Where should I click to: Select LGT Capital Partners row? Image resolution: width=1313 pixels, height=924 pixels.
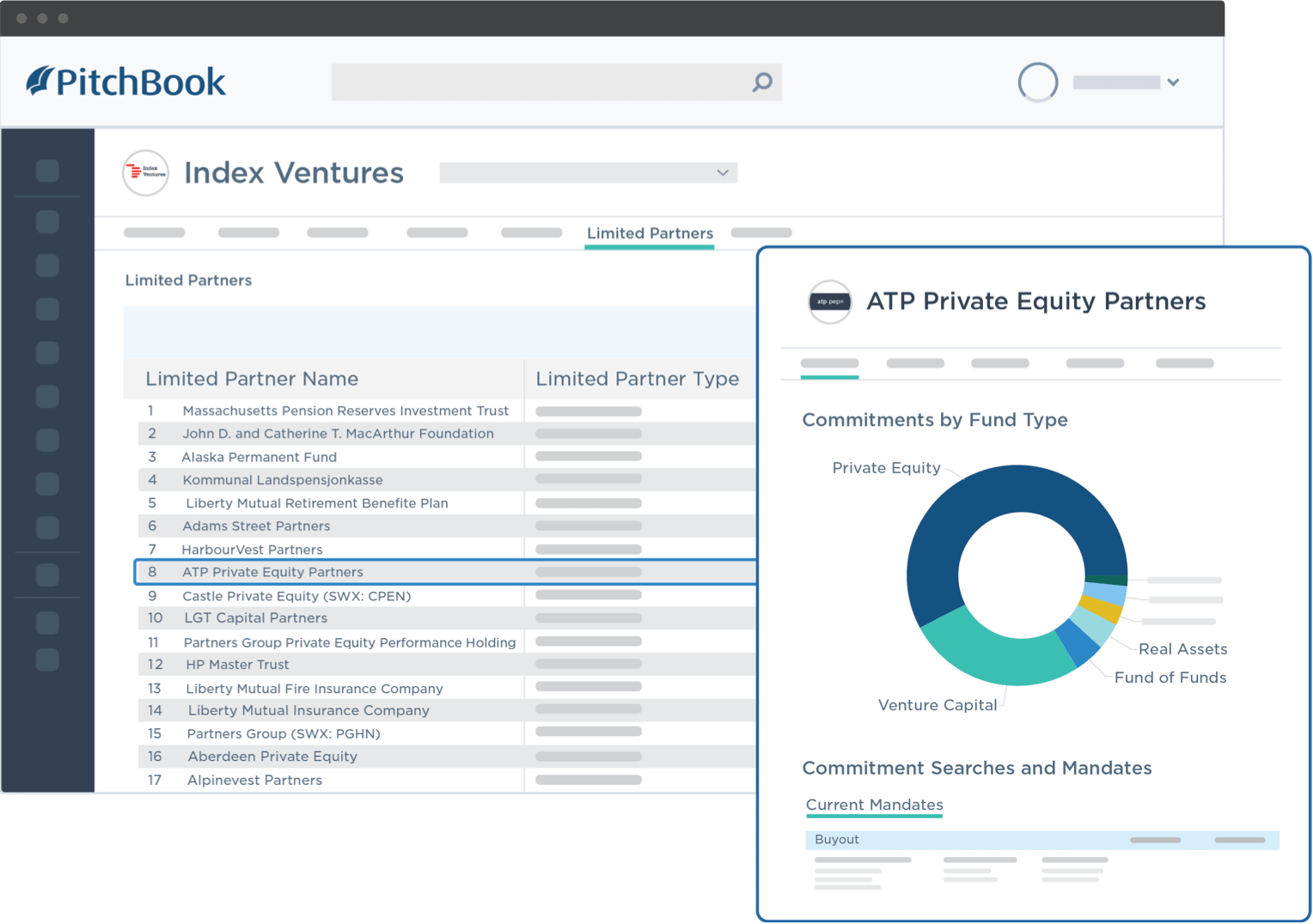tap(447, 618)
